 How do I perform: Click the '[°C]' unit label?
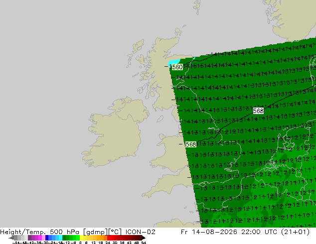pos(115,232)
